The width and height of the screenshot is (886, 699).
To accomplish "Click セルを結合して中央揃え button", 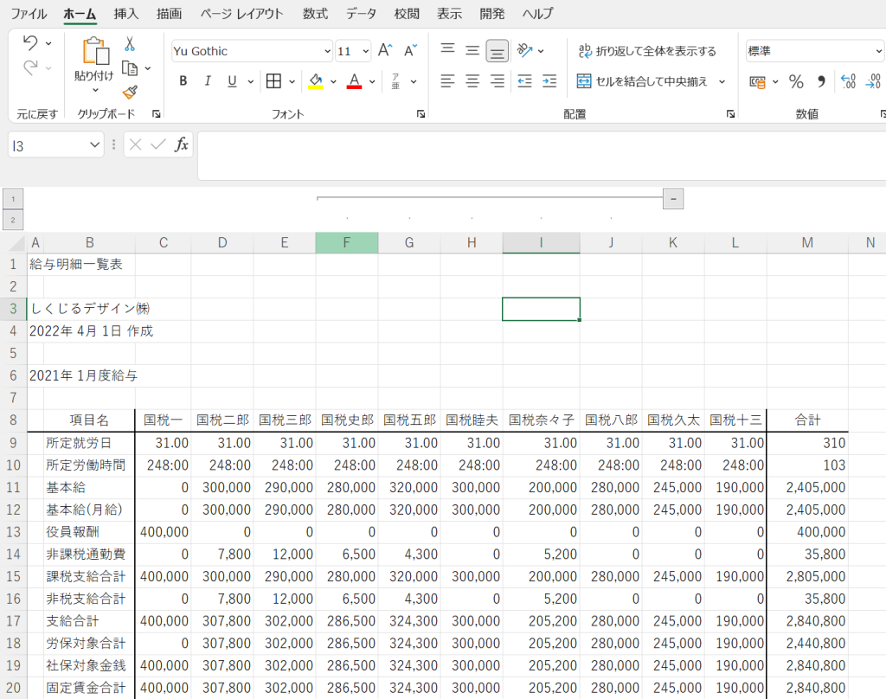I will tap(643, 81).
